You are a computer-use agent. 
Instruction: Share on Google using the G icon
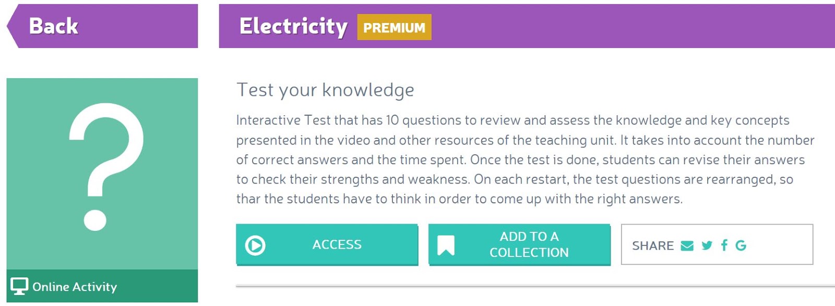tap(741, 246)
